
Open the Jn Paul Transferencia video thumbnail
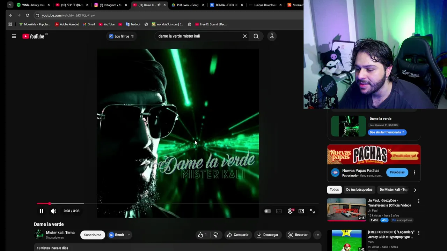tap(347, 210)
